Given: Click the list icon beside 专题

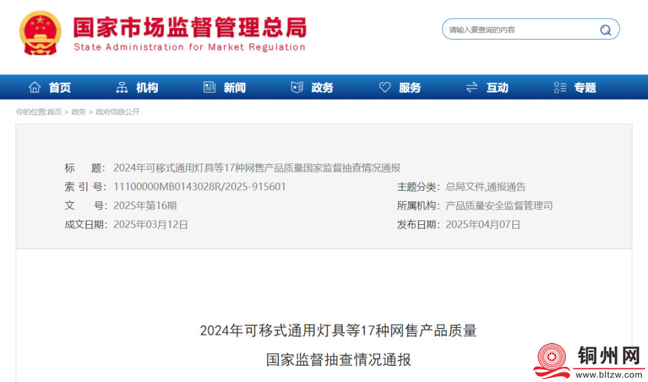Looking at the screenshot, I should point(560,88).
